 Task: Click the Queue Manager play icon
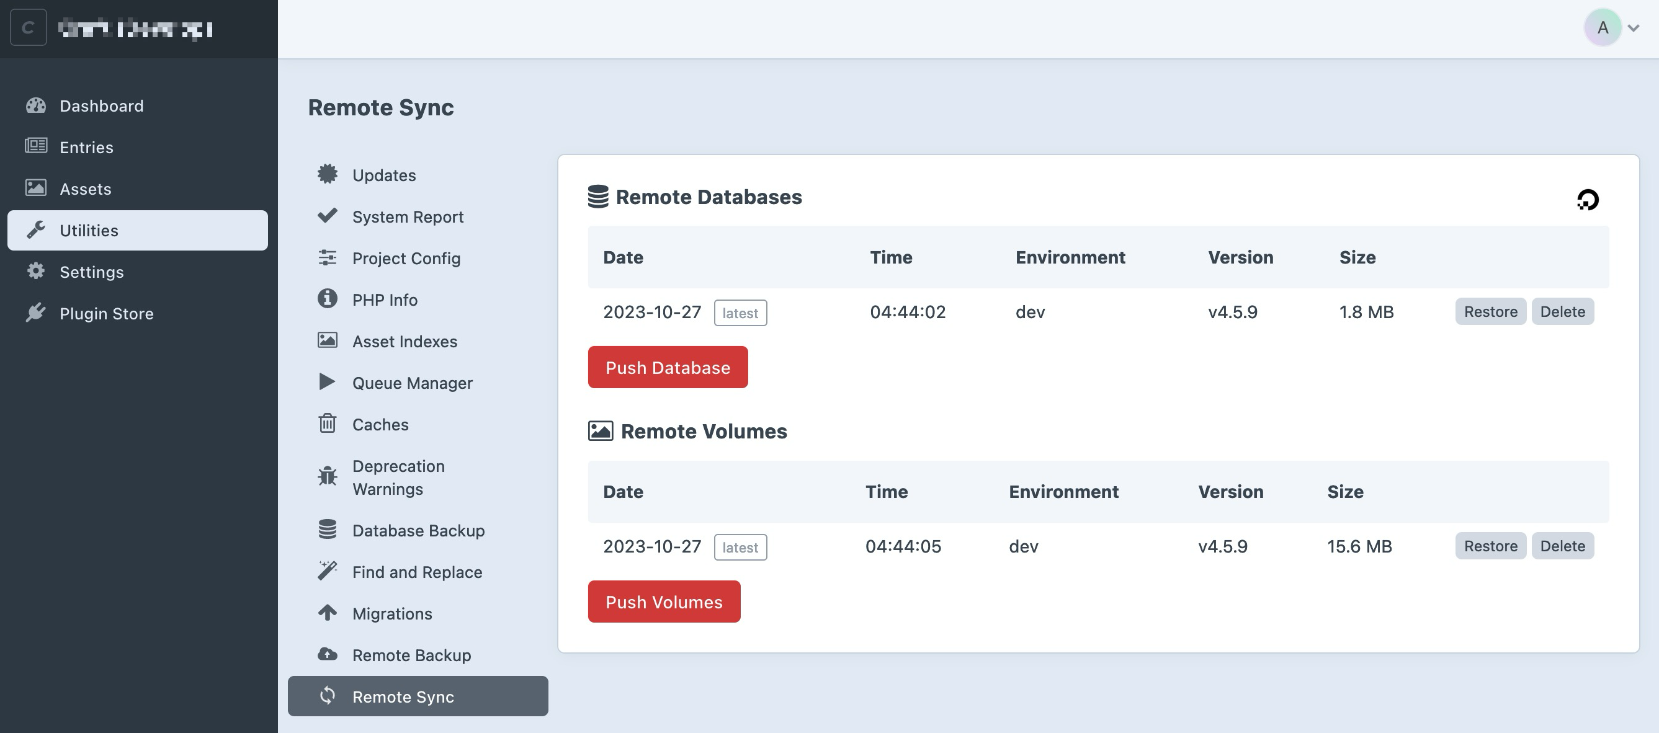tap(327, 382)
